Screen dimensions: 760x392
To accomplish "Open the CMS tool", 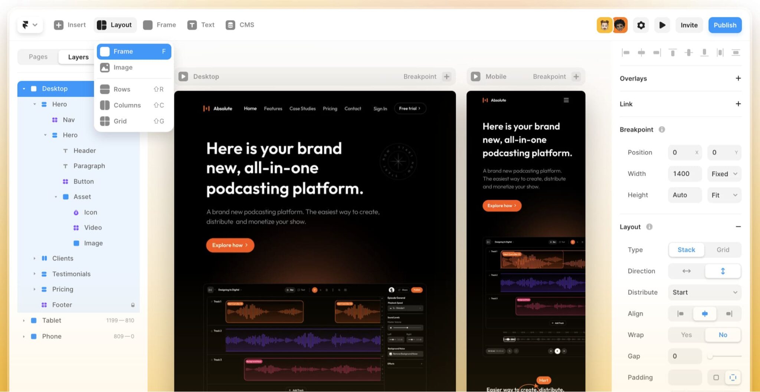I will click(x=240, y=25).
